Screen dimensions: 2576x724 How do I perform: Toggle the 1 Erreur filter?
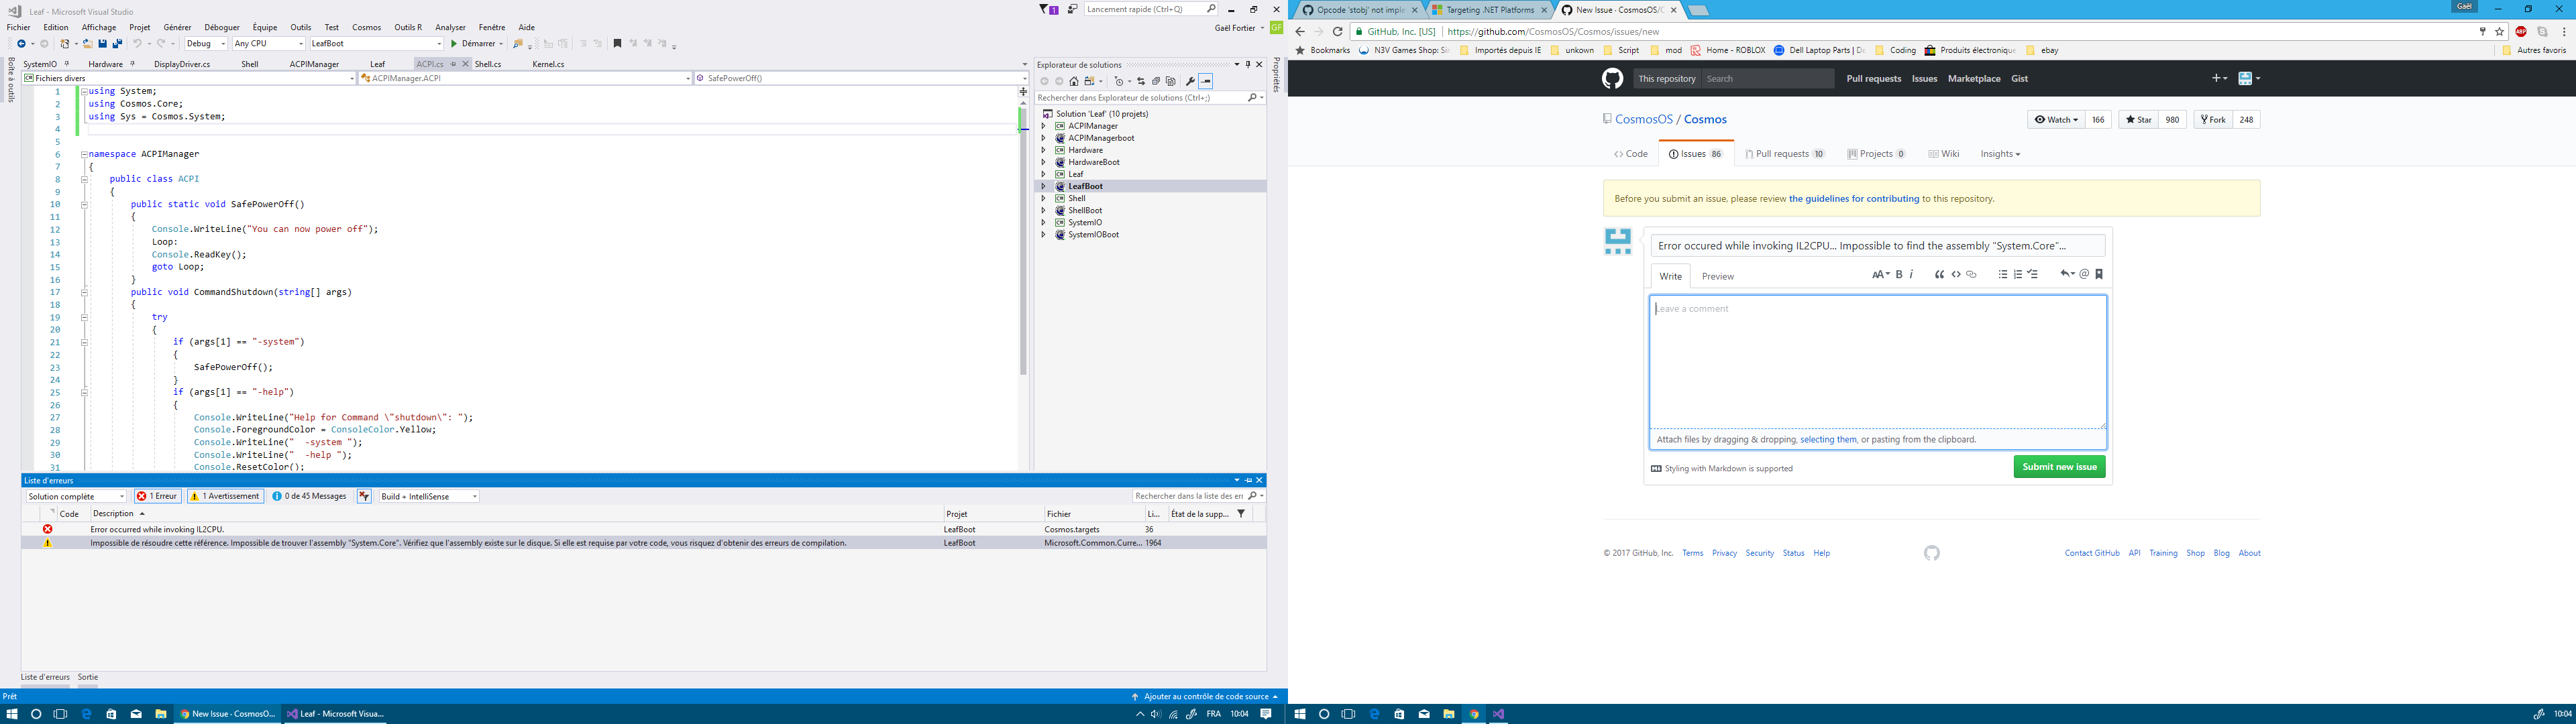[158, 497]
